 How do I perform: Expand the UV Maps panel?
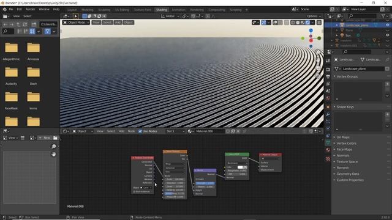point(343,137)
